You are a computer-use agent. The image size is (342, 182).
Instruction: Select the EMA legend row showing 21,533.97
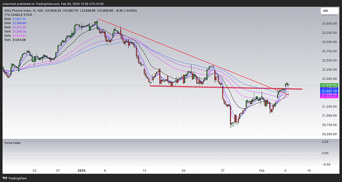15,36
